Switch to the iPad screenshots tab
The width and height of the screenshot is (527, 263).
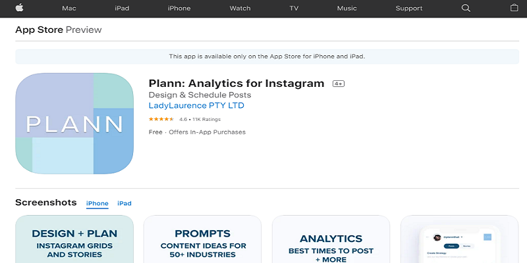click(125, 203)
